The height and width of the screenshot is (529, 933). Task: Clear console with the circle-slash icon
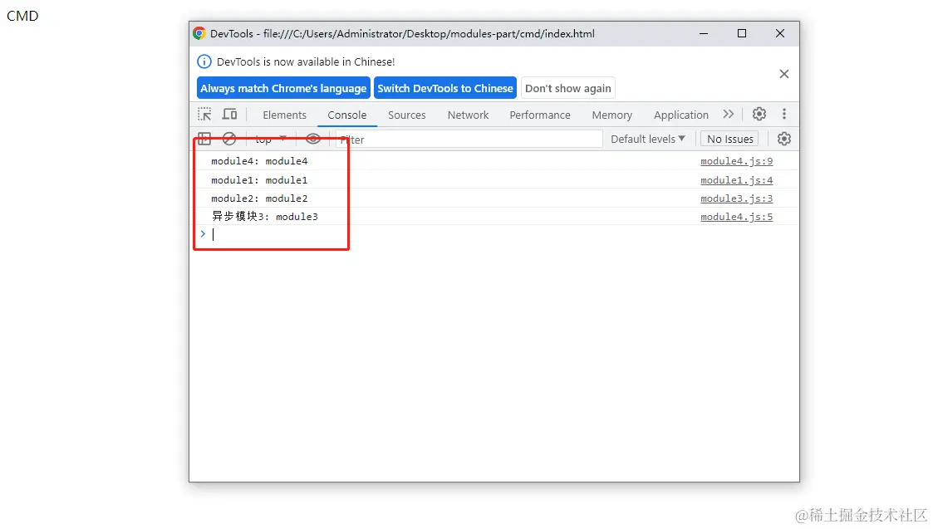pyautogui.click(x=229, y=140)
